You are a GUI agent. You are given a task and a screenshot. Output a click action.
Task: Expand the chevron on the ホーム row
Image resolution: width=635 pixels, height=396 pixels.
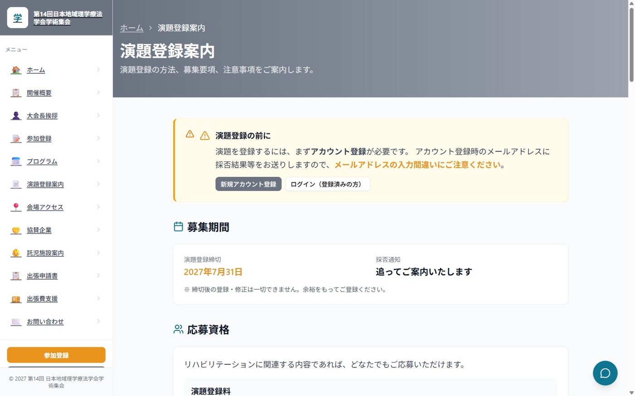[98, 70]
